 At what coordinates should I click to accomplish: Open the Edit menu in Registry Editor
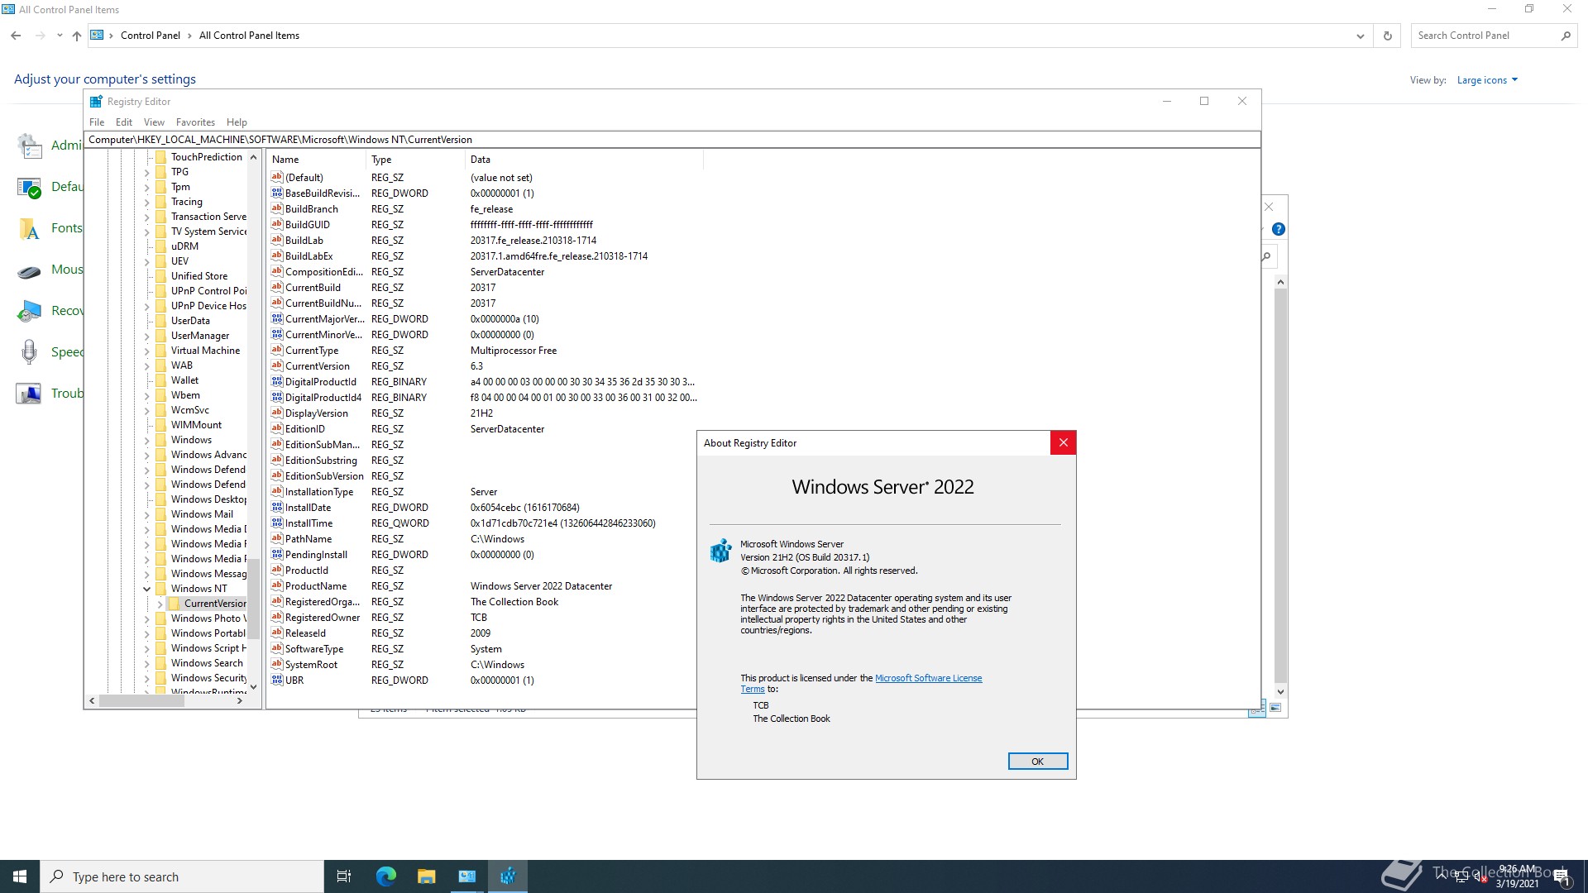(x=124, y=122)
